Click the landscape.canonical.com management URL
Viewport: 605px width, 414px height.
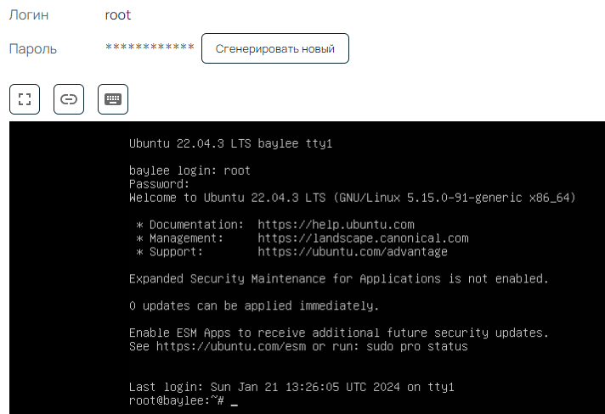[363, 238]
